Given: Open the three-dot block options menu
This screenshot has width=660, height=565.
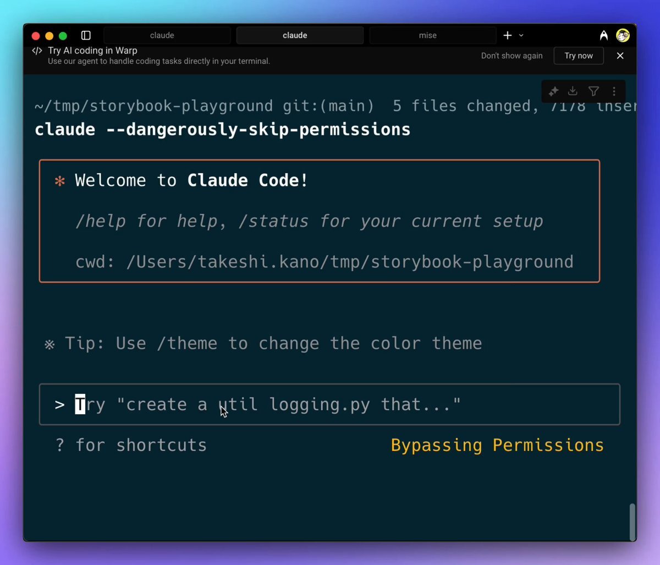Looking at the screenshot, I should point(614,91).
